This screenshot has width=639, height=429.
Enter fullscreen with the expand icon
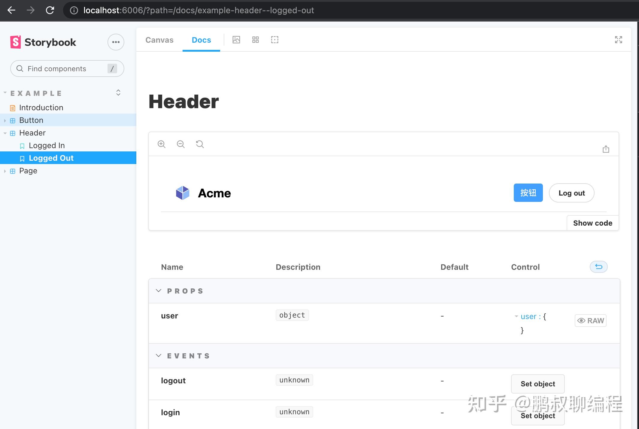point(618,40)
